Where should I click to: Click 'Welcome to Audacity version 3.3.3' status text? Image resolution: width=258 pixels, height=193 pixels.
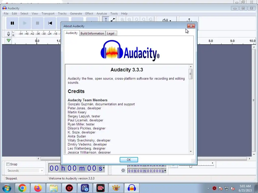pyautogui.click(x=71, y=178)
